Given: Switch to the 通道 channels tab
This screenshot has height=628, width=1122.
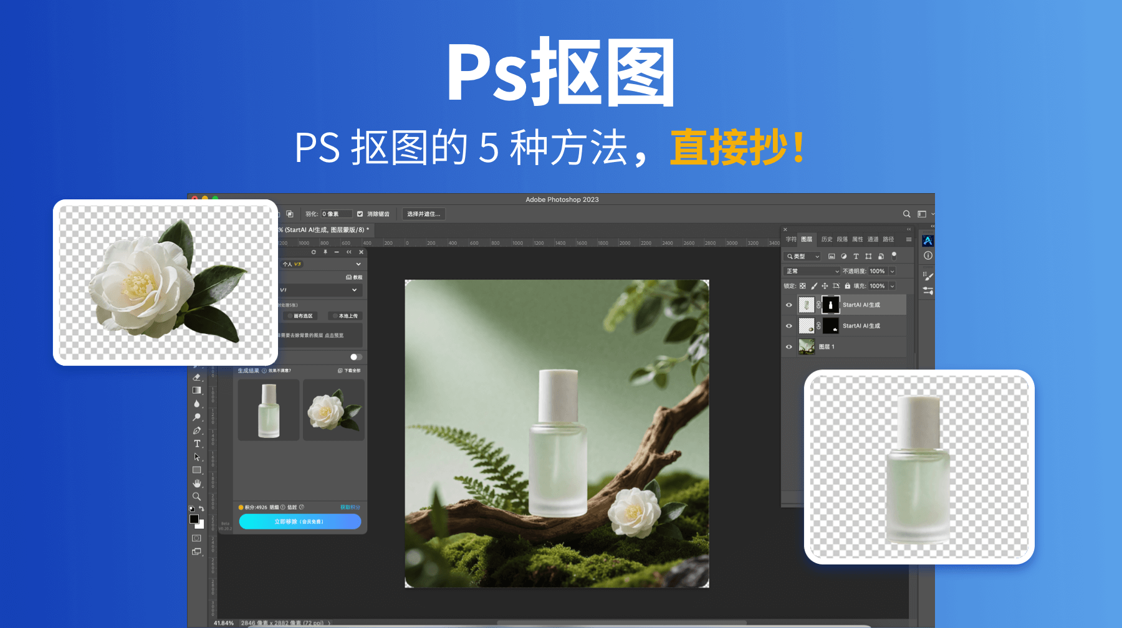Looking at the screenshot, I should (873, 239).
